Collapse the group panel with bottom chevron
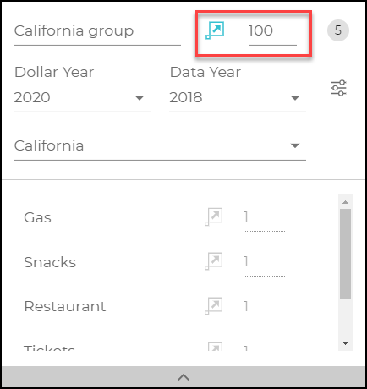Viewport: 367px width, 389px height. [183, 377]
